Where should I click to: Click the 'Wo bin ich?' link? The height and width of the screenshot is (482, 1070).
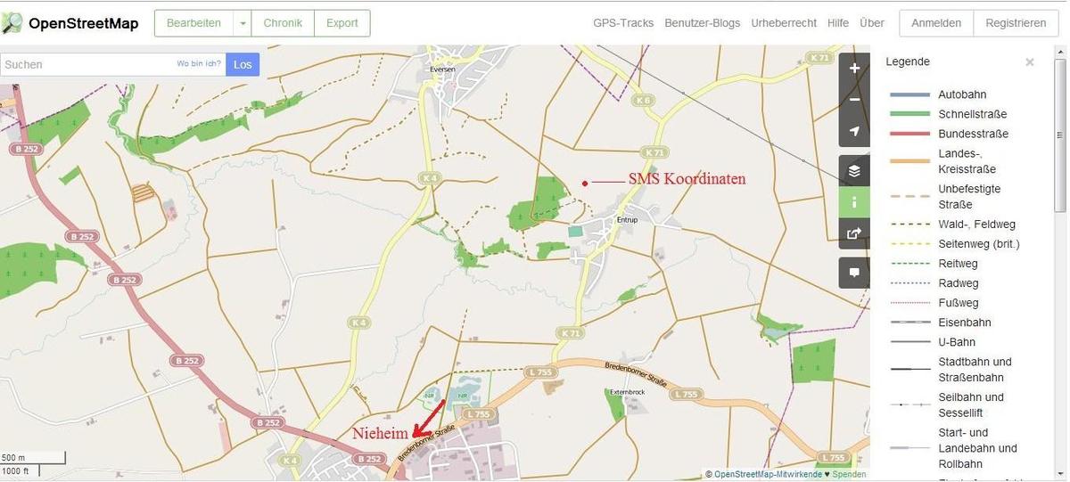199,63
